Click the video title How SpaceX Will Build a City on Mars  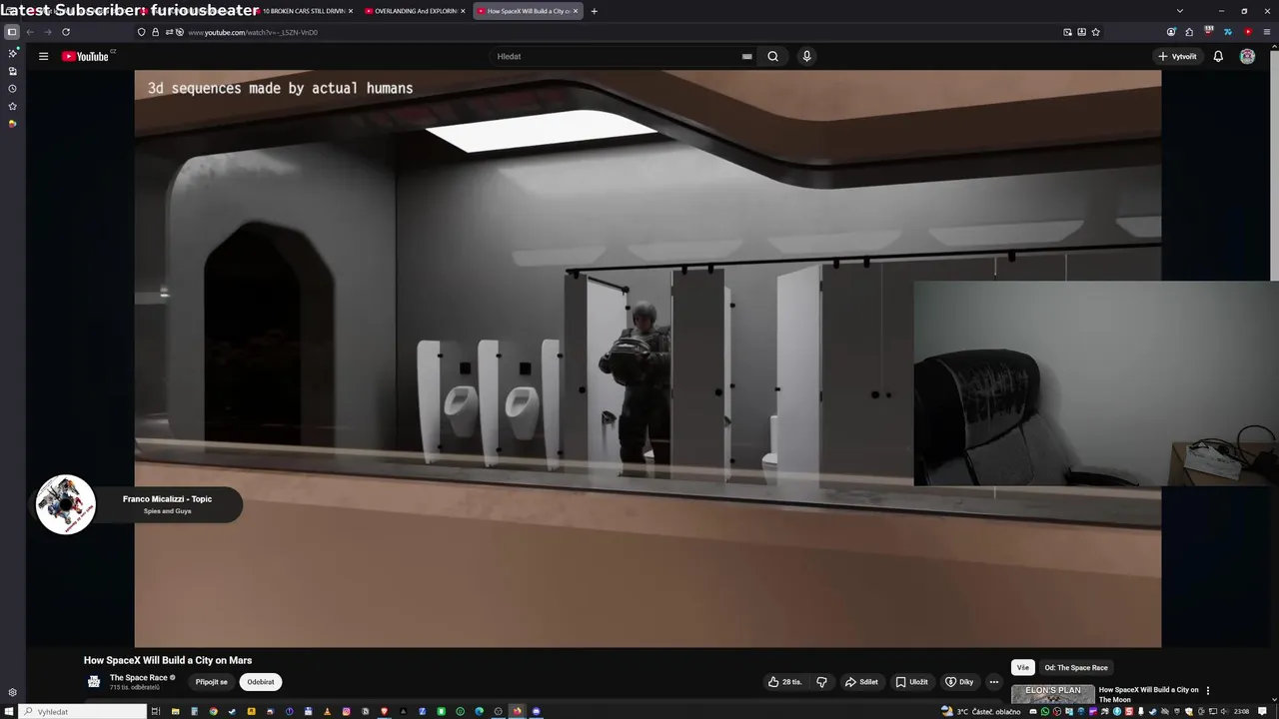point(168,660)
